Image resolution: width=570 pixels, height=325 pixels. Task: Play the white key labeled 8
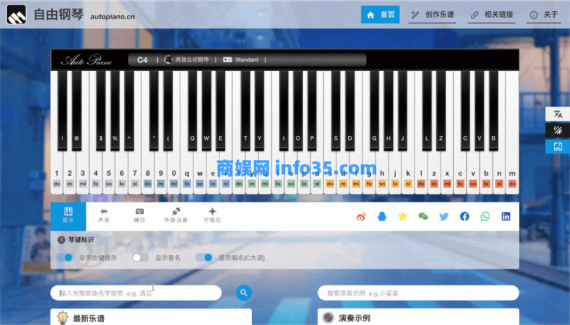tap(148, 173)
